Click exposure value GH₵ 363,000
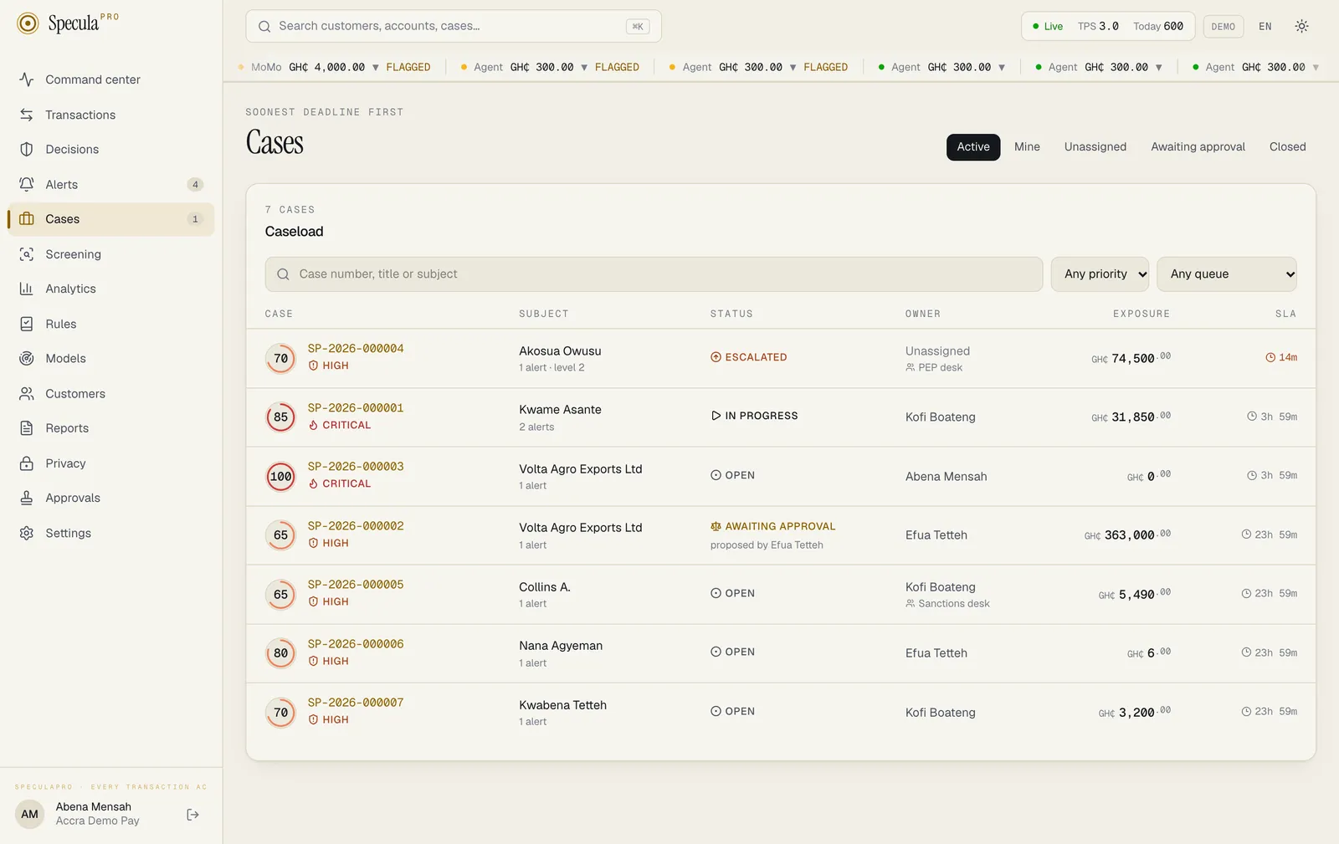 [1127, 535]
